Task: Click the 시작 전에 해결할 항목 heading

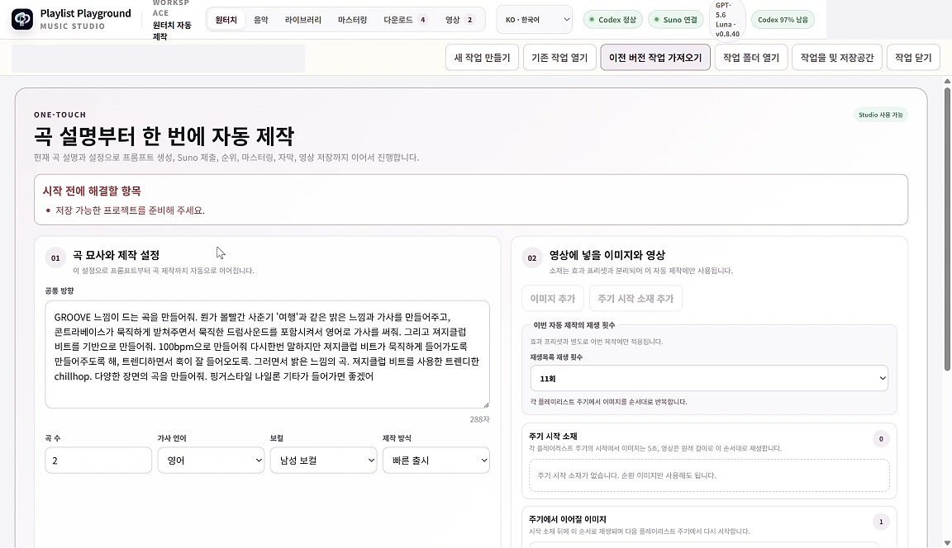Action: 92,191
